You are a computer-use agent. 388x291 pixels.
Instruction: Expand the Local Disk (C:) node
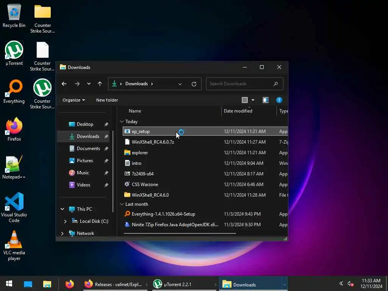click(x=65, y=221)
